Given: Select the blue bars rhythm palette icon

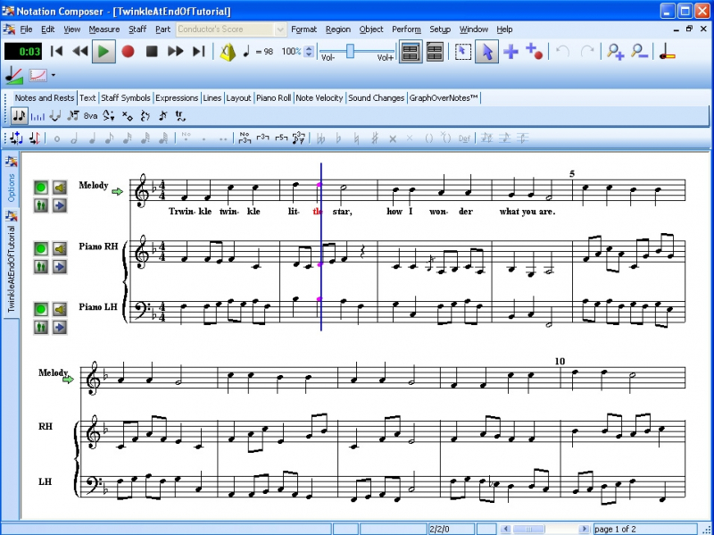Looking at the screenshot, I should coord(37,117).
